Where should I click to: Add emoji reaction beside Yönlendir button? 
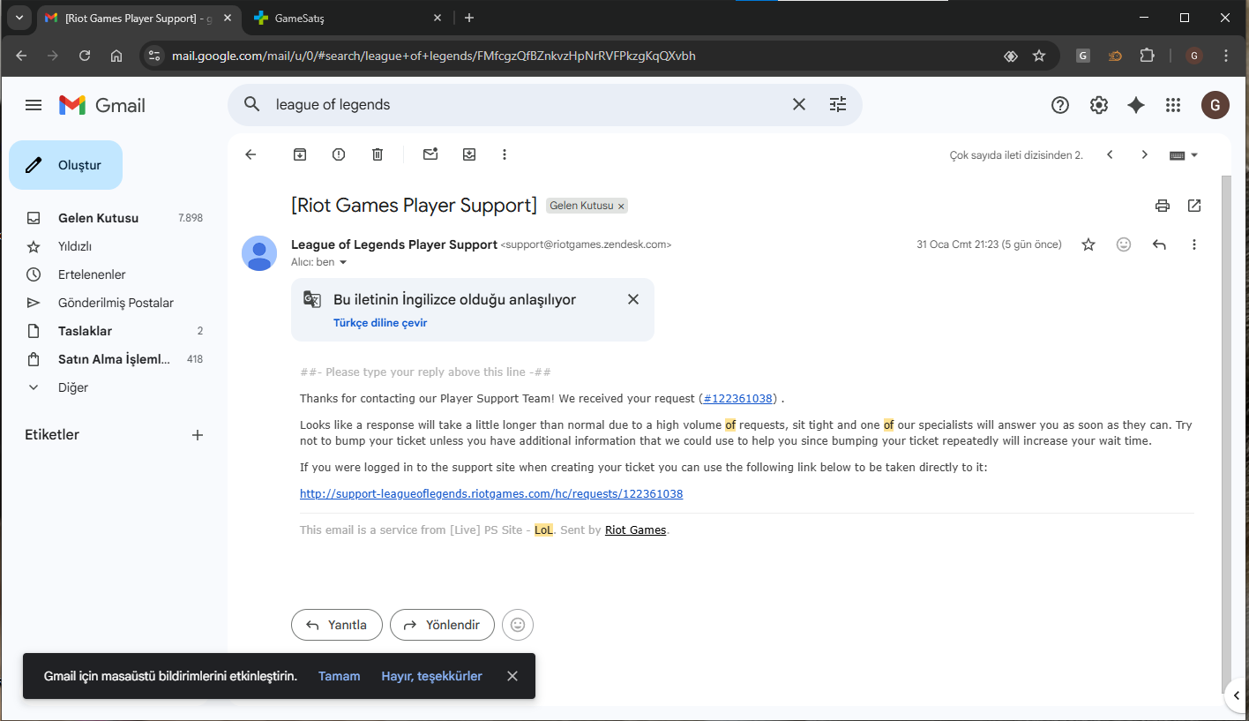518,625
